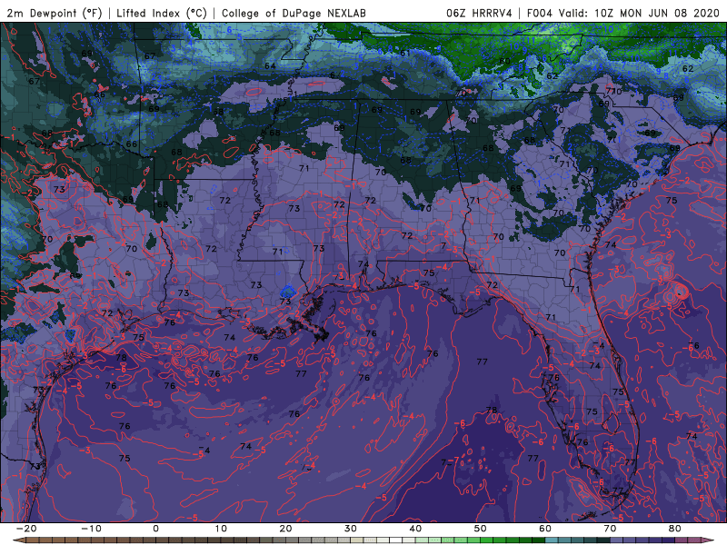Select the -10 label on the color scale
The width and height of the screenshot is (727, 545).
tap(91, 529)
